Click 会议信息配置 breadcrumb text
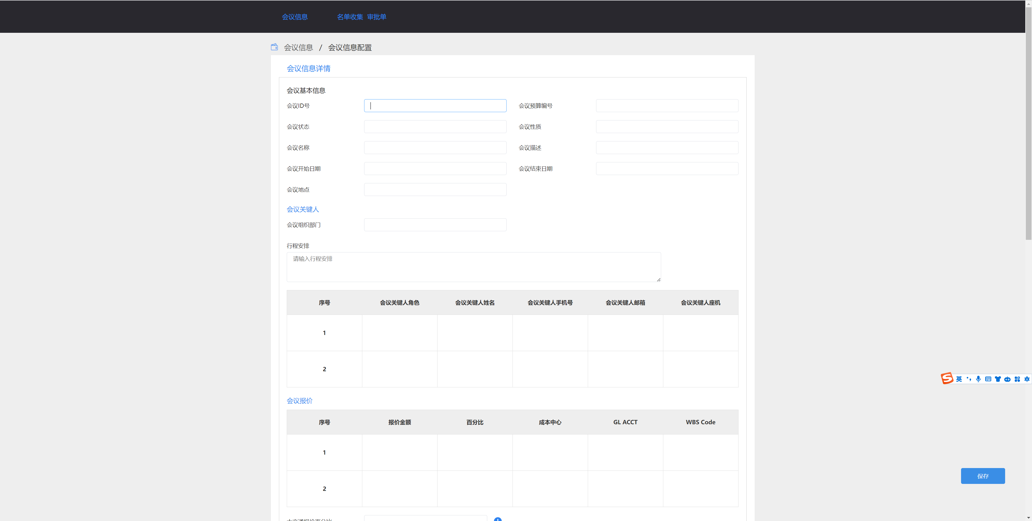The image size is (1032, 521). click(350, 47)
